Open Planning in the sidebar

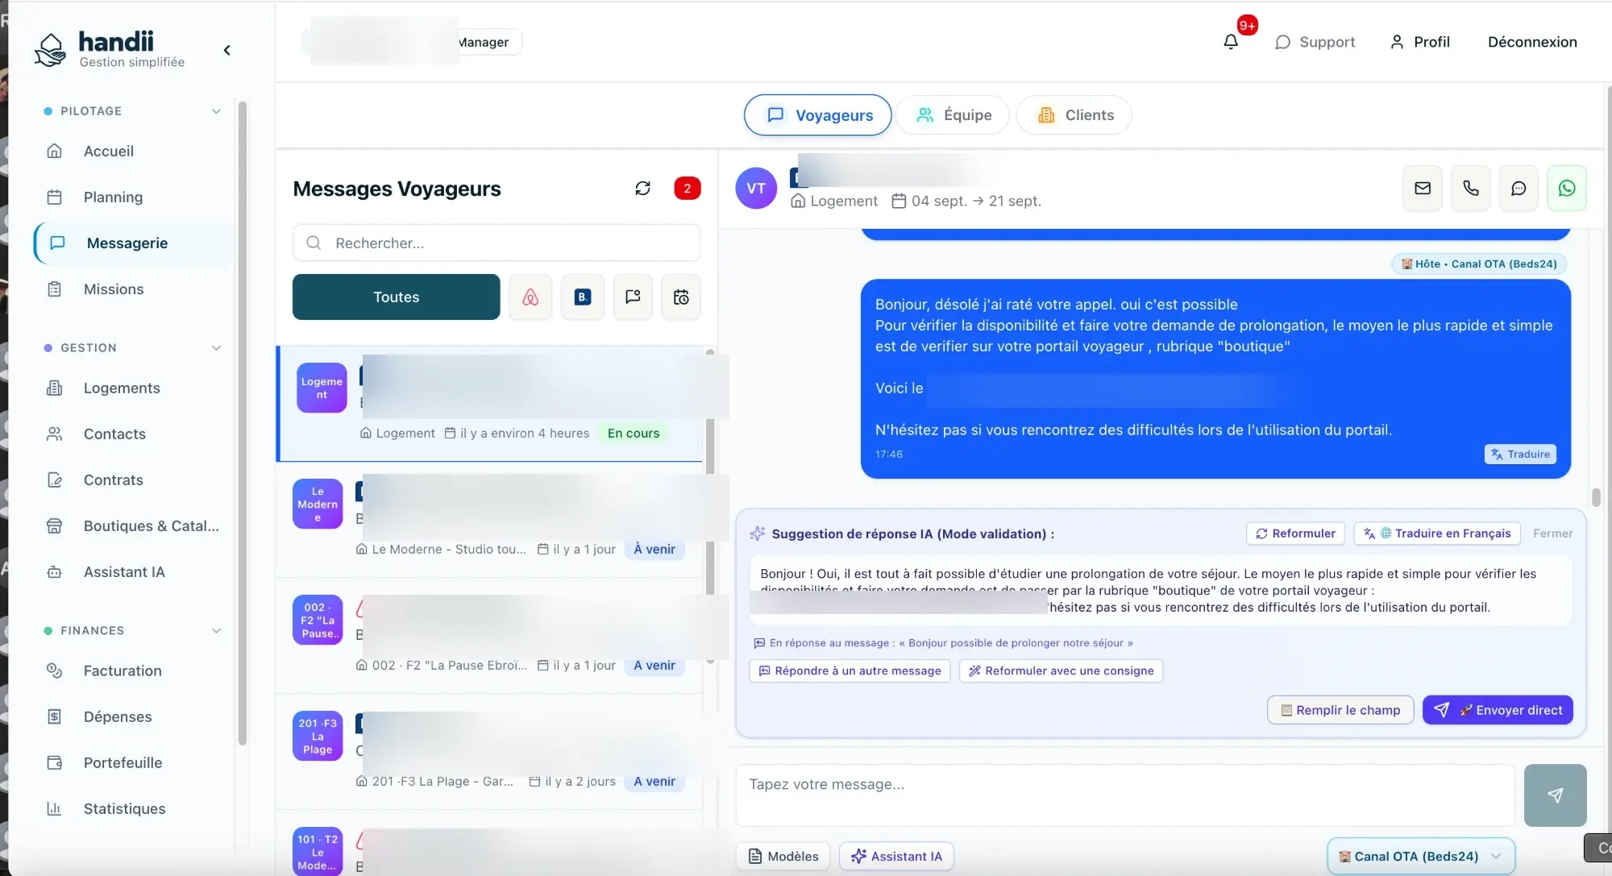click(113, 197)
